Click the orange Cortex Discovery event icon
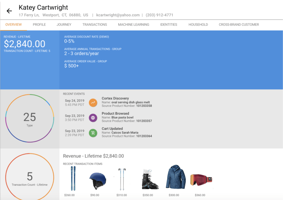The height and width of the screenshot is (200, 283). point(93,102)
